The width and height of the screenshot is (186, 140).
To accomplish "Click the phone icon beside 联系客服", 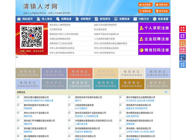I will (154, 19).
